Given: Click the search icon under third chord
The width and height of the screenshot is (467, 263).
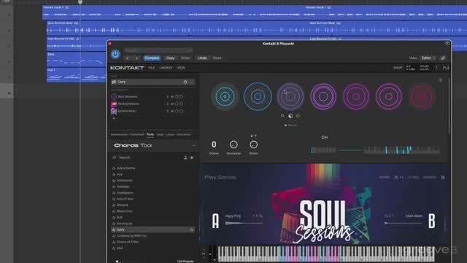Looking at the screenshot, I should (282, 115).
